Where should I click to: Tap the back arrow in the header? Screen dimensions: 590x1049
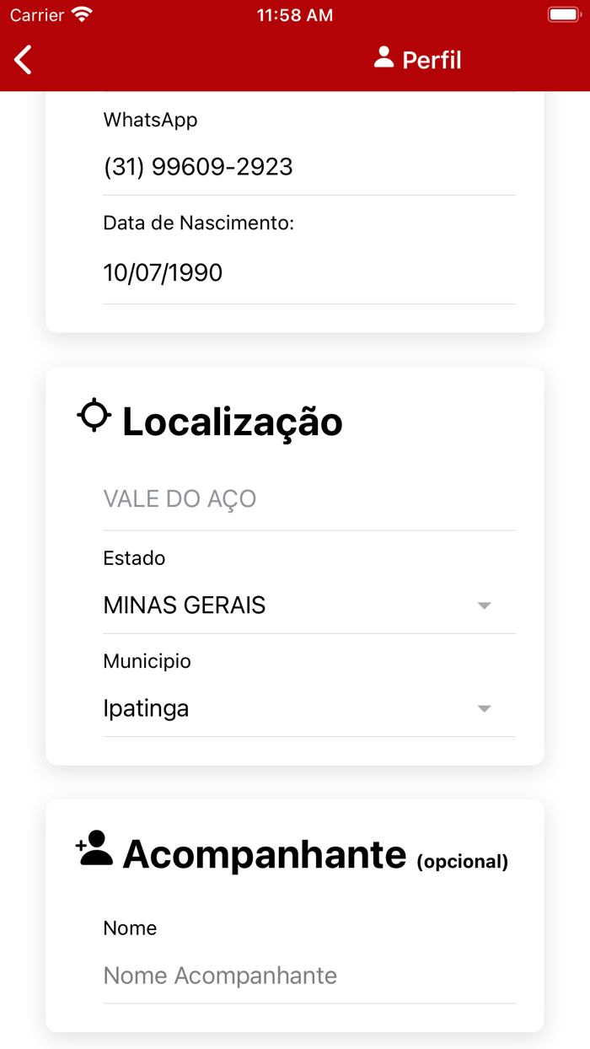22,59
